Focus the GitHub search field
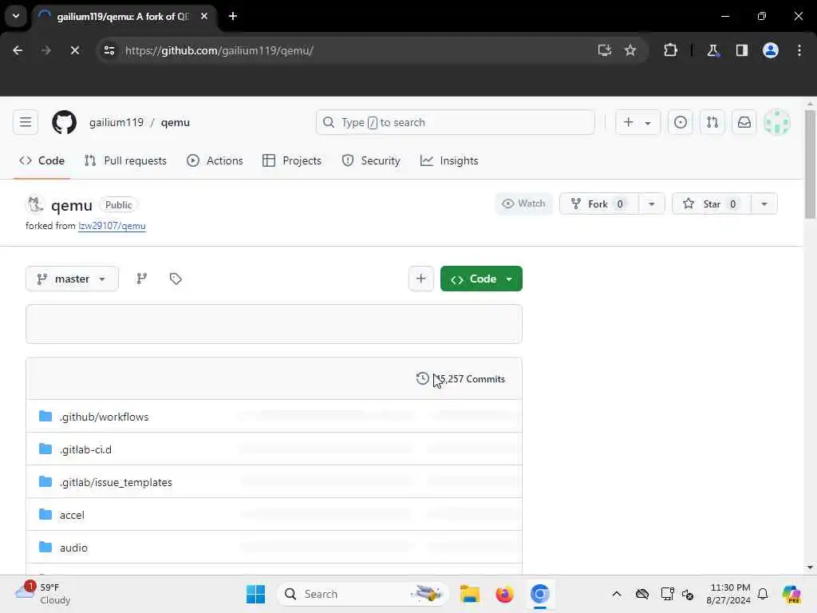817x613 pixels. pyautogui.click(x=456, y=122)
